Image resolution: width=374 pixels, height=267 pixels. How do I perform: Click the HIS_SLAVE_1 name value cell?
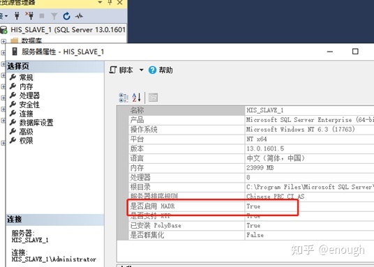pyautogui.click(x=309, y=110)
